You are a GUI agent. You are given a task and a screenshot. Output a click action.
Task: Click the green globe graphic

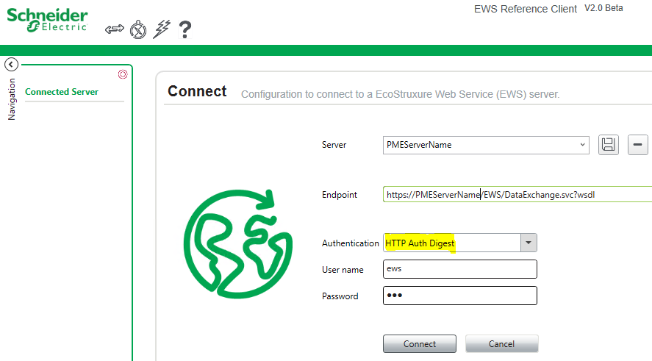(x=238, y=243)
